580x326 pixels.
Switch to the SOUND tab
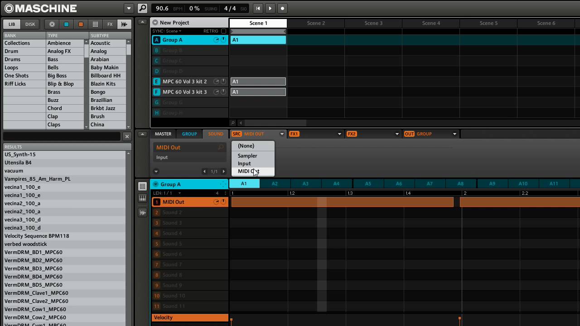point(216,134)
